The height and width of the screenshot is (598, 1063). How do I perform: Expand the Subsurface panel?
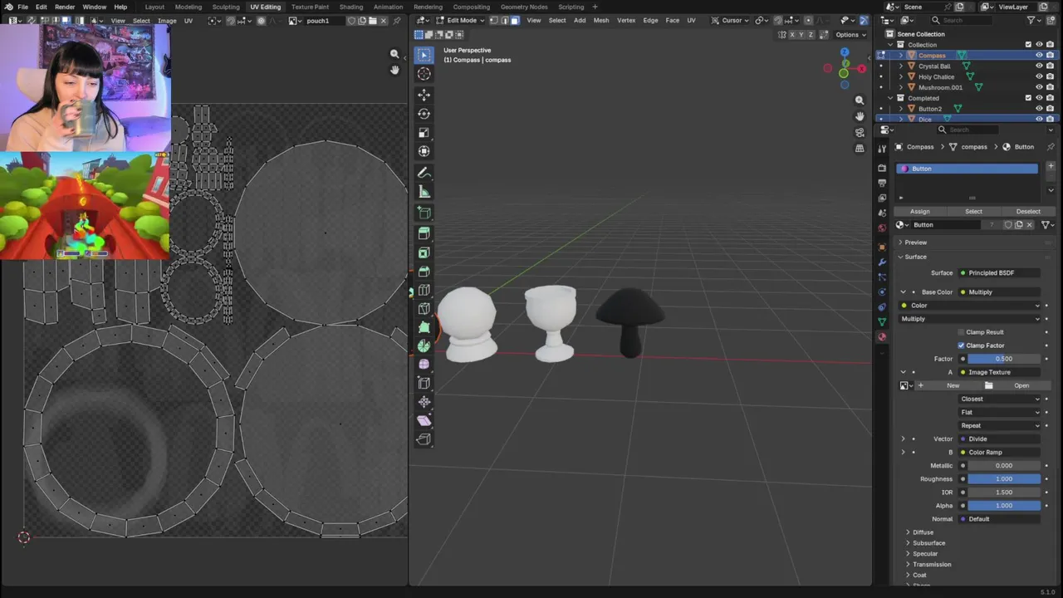pos(928,543)
